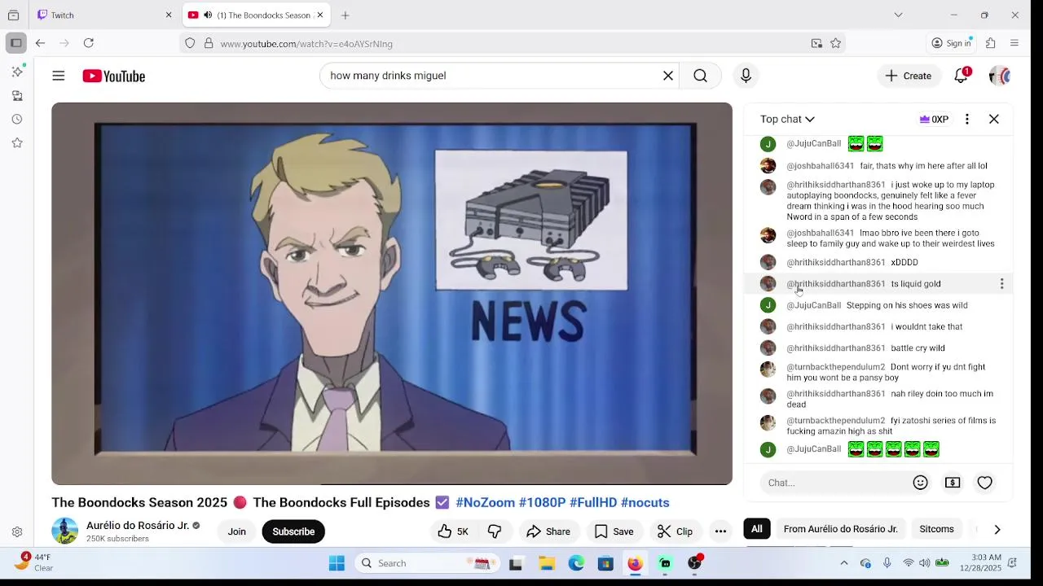This screenshot has height=586, width=1043.
Task: Select From Aurélio do Rosário Jr. chip
Action: pos(841,529)
